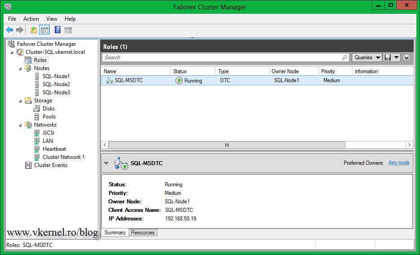Click the green Running status icon
Image resolution: width=420 pixels, height=255 pixels.
pos(179,80)
